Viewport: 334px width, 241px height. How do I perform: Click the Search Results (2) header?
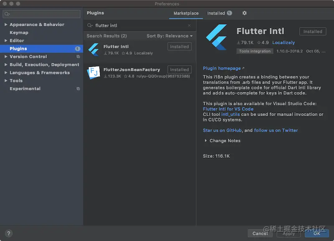(106, 36)
